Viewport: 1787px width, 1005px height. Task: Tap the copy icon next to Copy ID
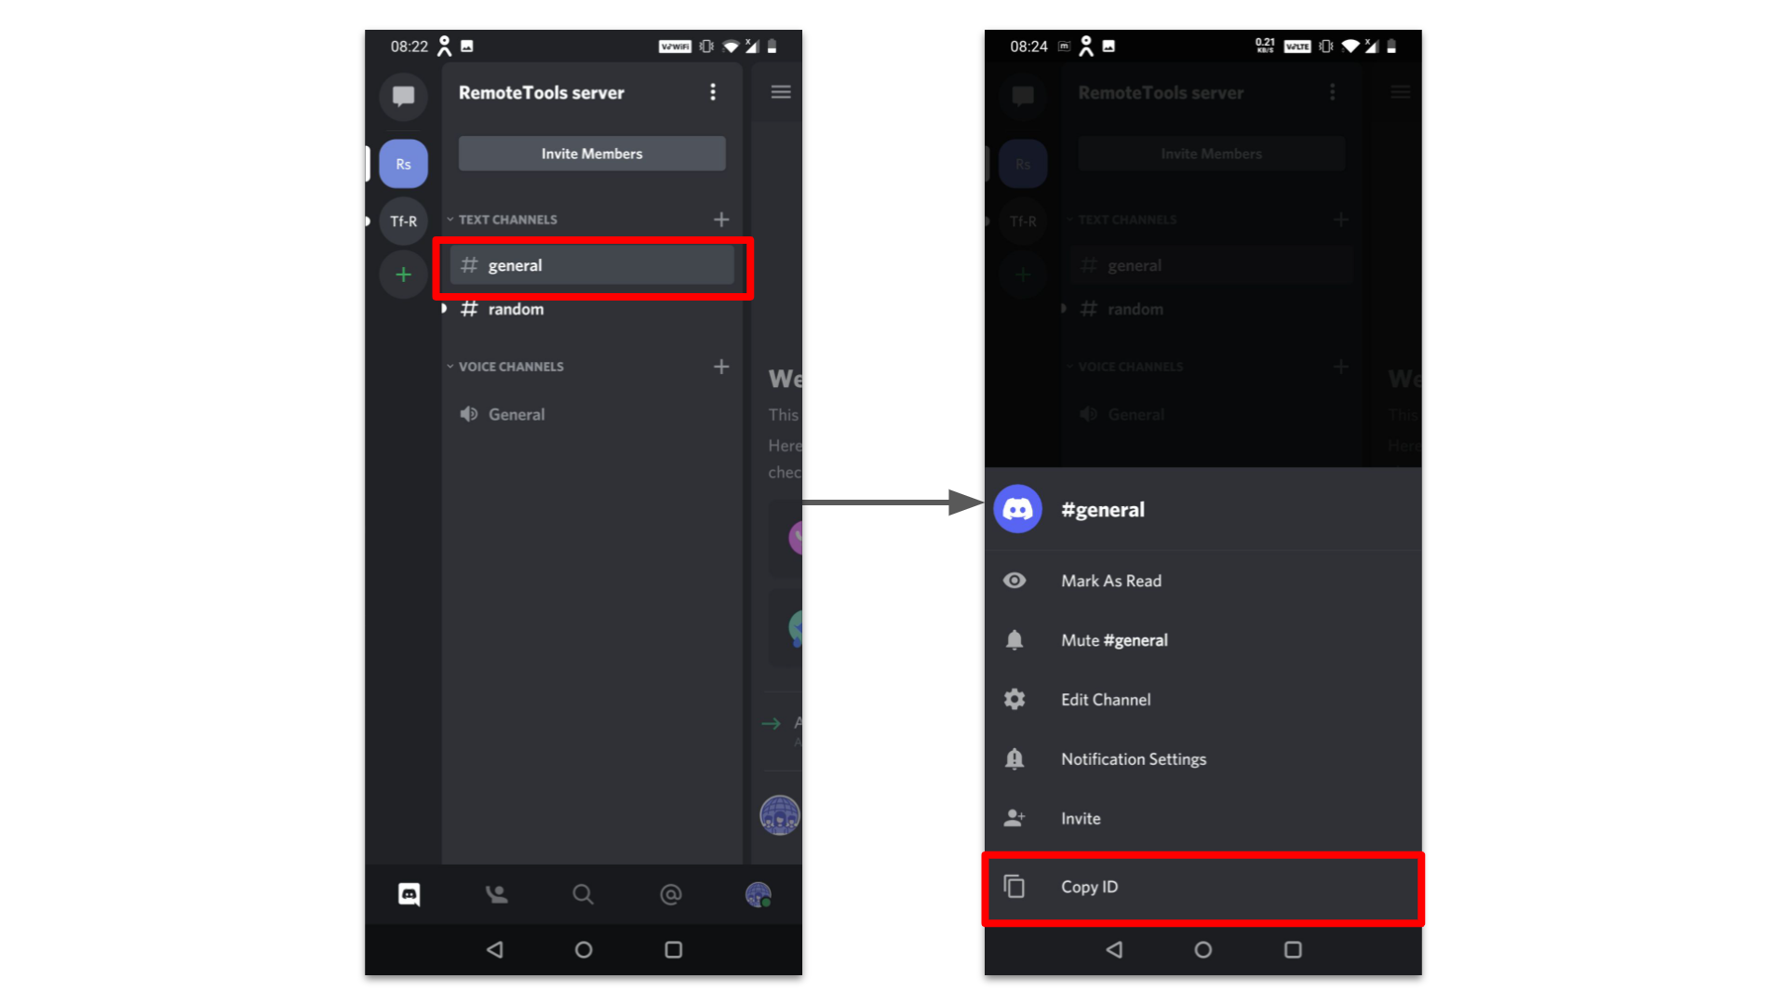pos(1015,886)
